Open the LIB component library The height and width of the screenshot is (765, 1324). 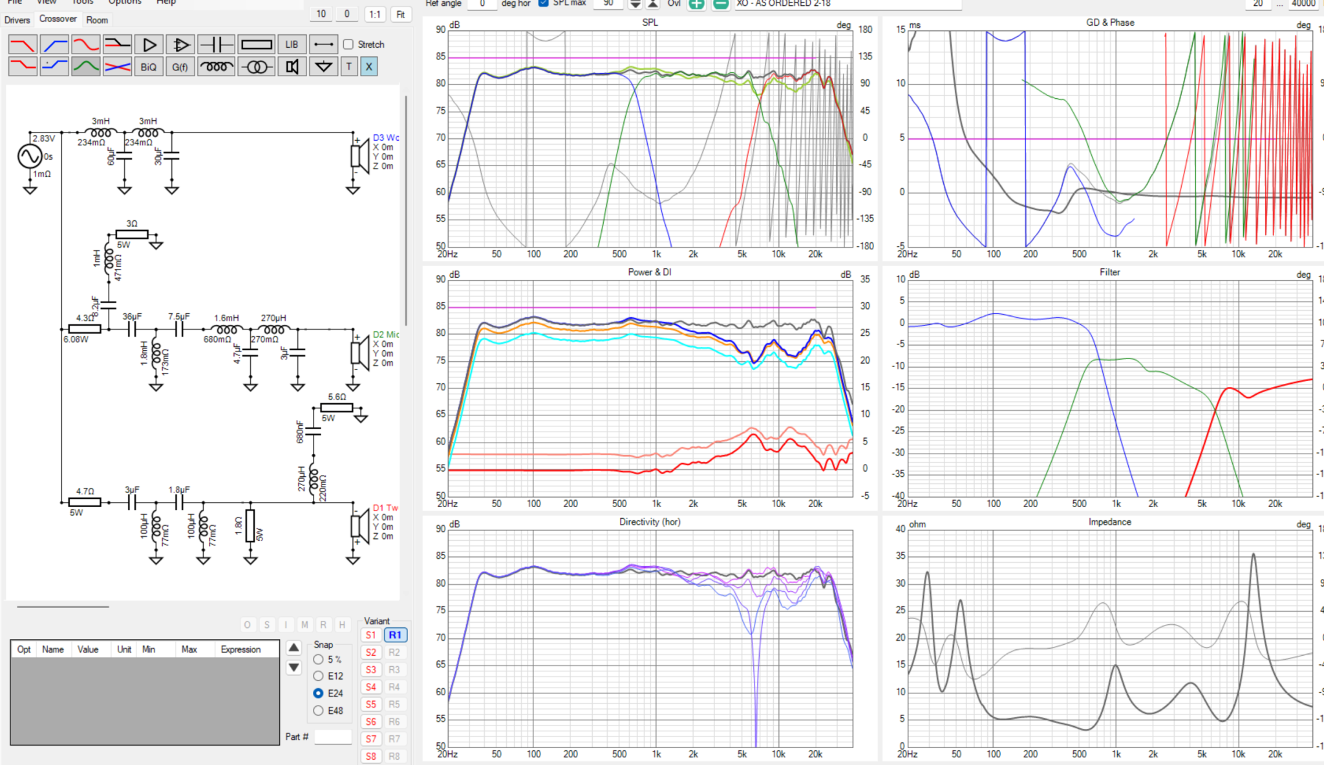point(292,45)
